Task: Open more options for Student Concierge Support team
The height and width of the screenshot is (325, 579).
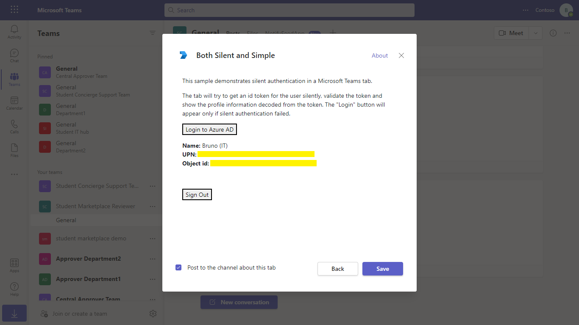Action: coord(153,186)
